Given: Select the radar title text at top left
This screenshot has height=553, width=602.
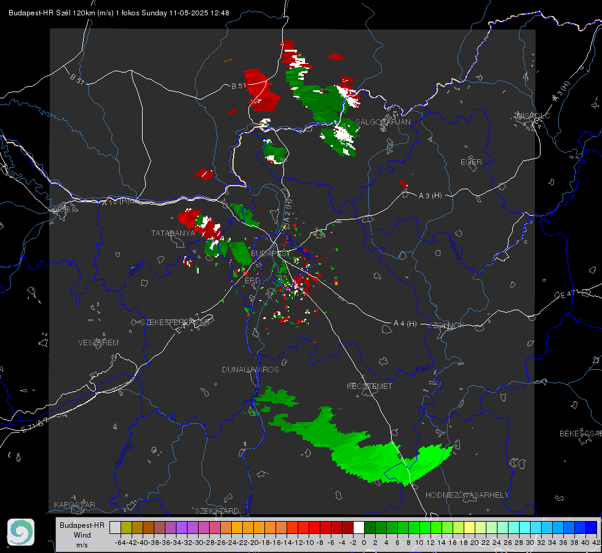Looking at the screenshot, I should pos(119,13).
